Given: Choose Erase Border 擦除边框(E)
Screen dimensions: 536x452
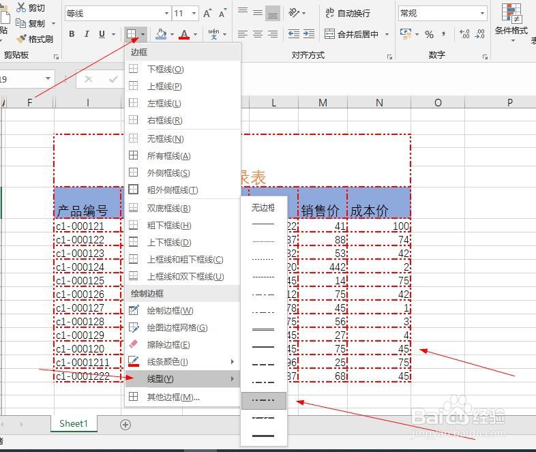Looking at the screenshot, I should [x=182, y=344].
